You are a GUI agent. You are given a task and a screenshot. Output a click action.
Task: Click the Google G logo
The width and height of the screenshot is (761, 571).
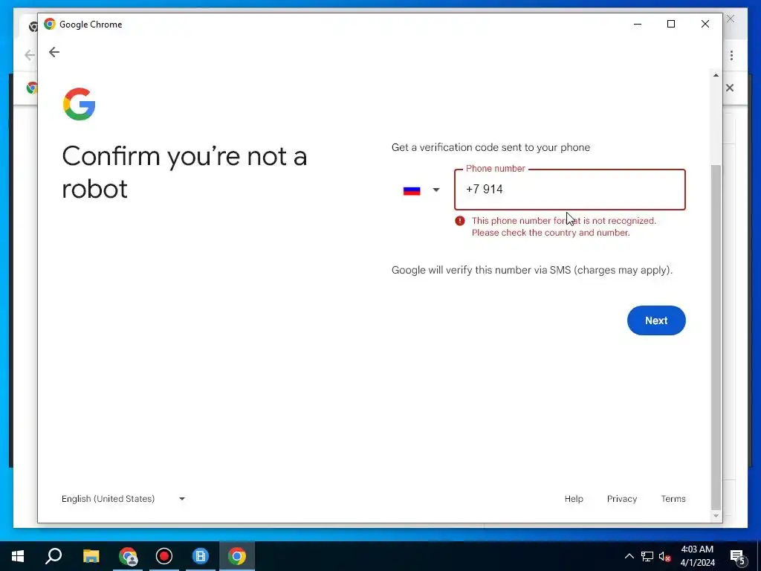tap(79, 104)
